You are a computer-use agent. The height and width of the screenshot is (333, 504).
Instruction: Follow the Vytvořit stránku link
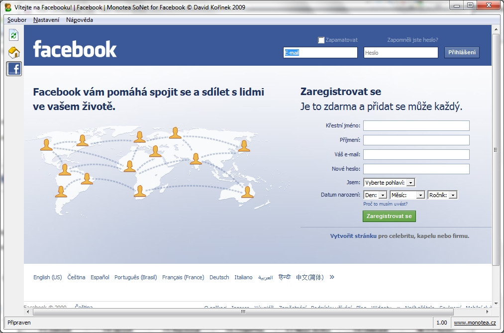tap(353, 236)
